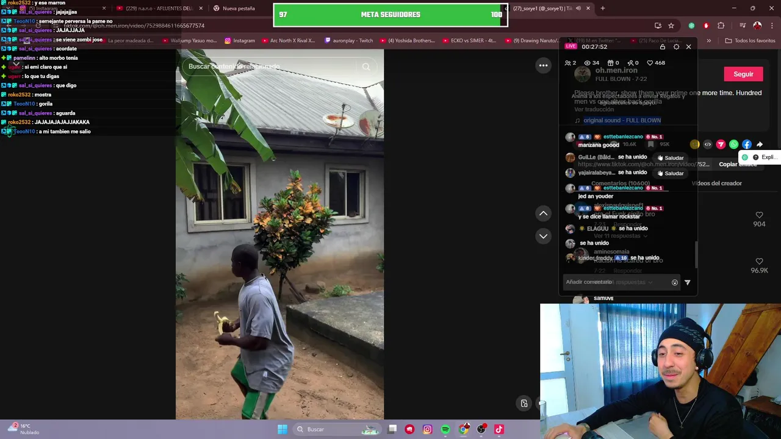Open the Chrome profile avatar
Viewport: 781px width, 439px height.
point(757,26)
